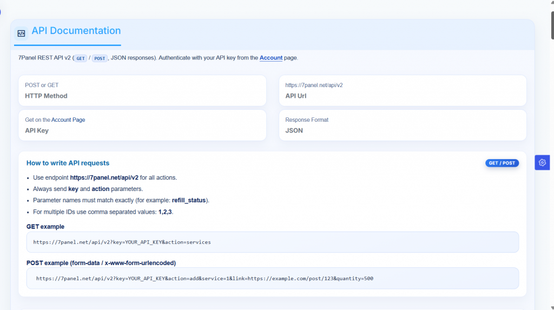Click the GET badge in the intro sentence
The height and width of the screenshot is (310, 554).
81,58
